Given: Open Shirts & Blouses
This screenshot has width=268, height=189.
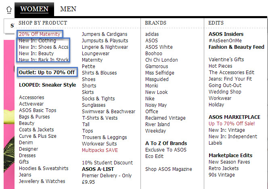Looking at the screenshot, I should point(99,73).
